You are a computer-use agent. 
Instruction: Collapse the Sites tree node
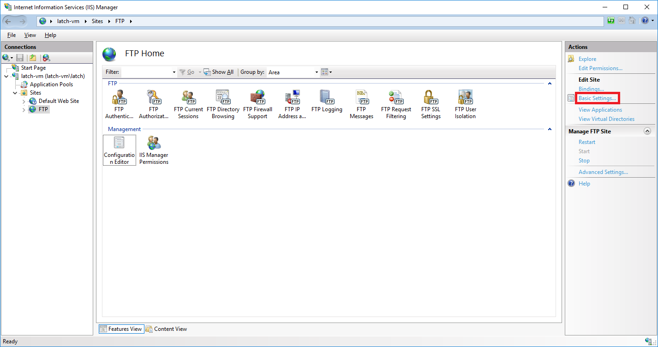[x=15, y=93]
